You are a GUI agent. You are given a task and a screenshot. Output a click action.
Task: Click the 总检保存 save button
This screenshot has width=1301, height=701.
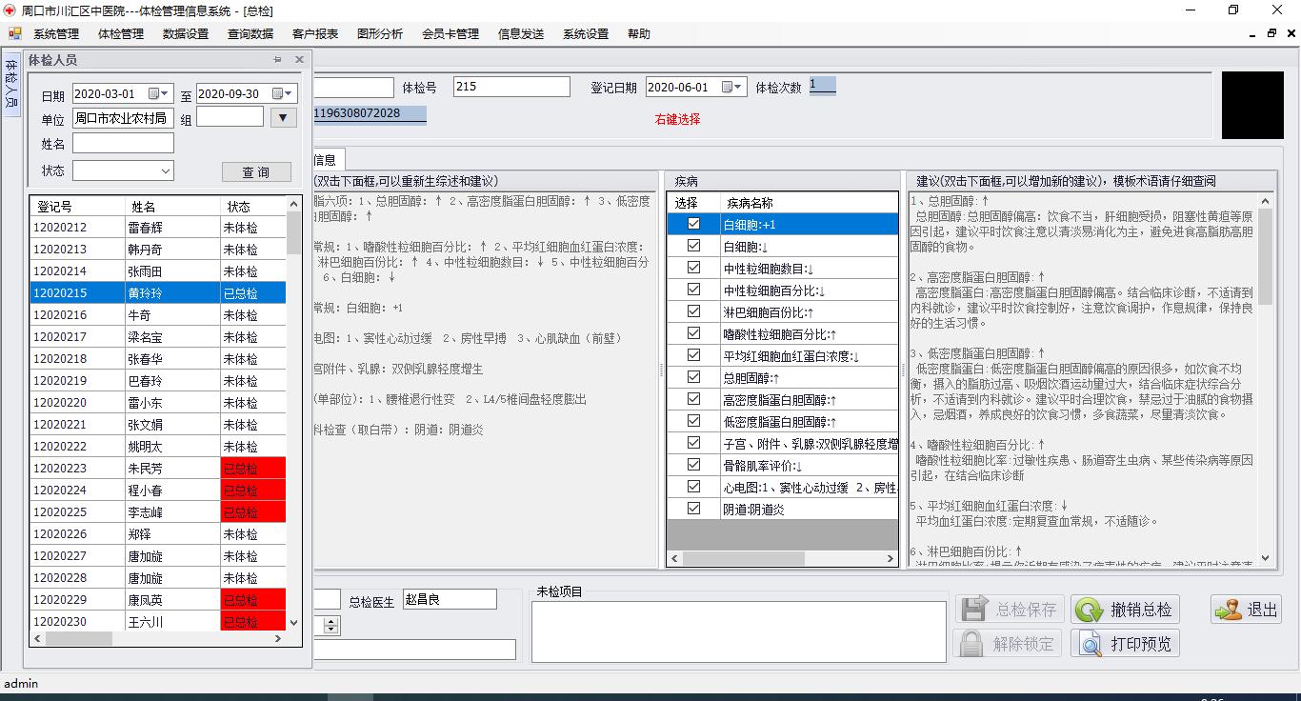tap(1010, 610)
